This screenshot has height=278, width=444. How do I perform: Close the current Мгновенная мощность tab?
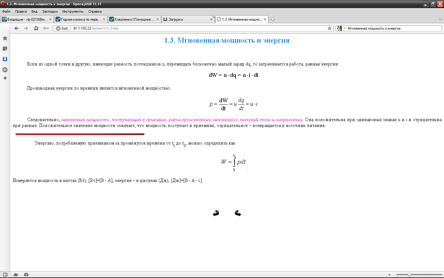[x=265, y=19]
